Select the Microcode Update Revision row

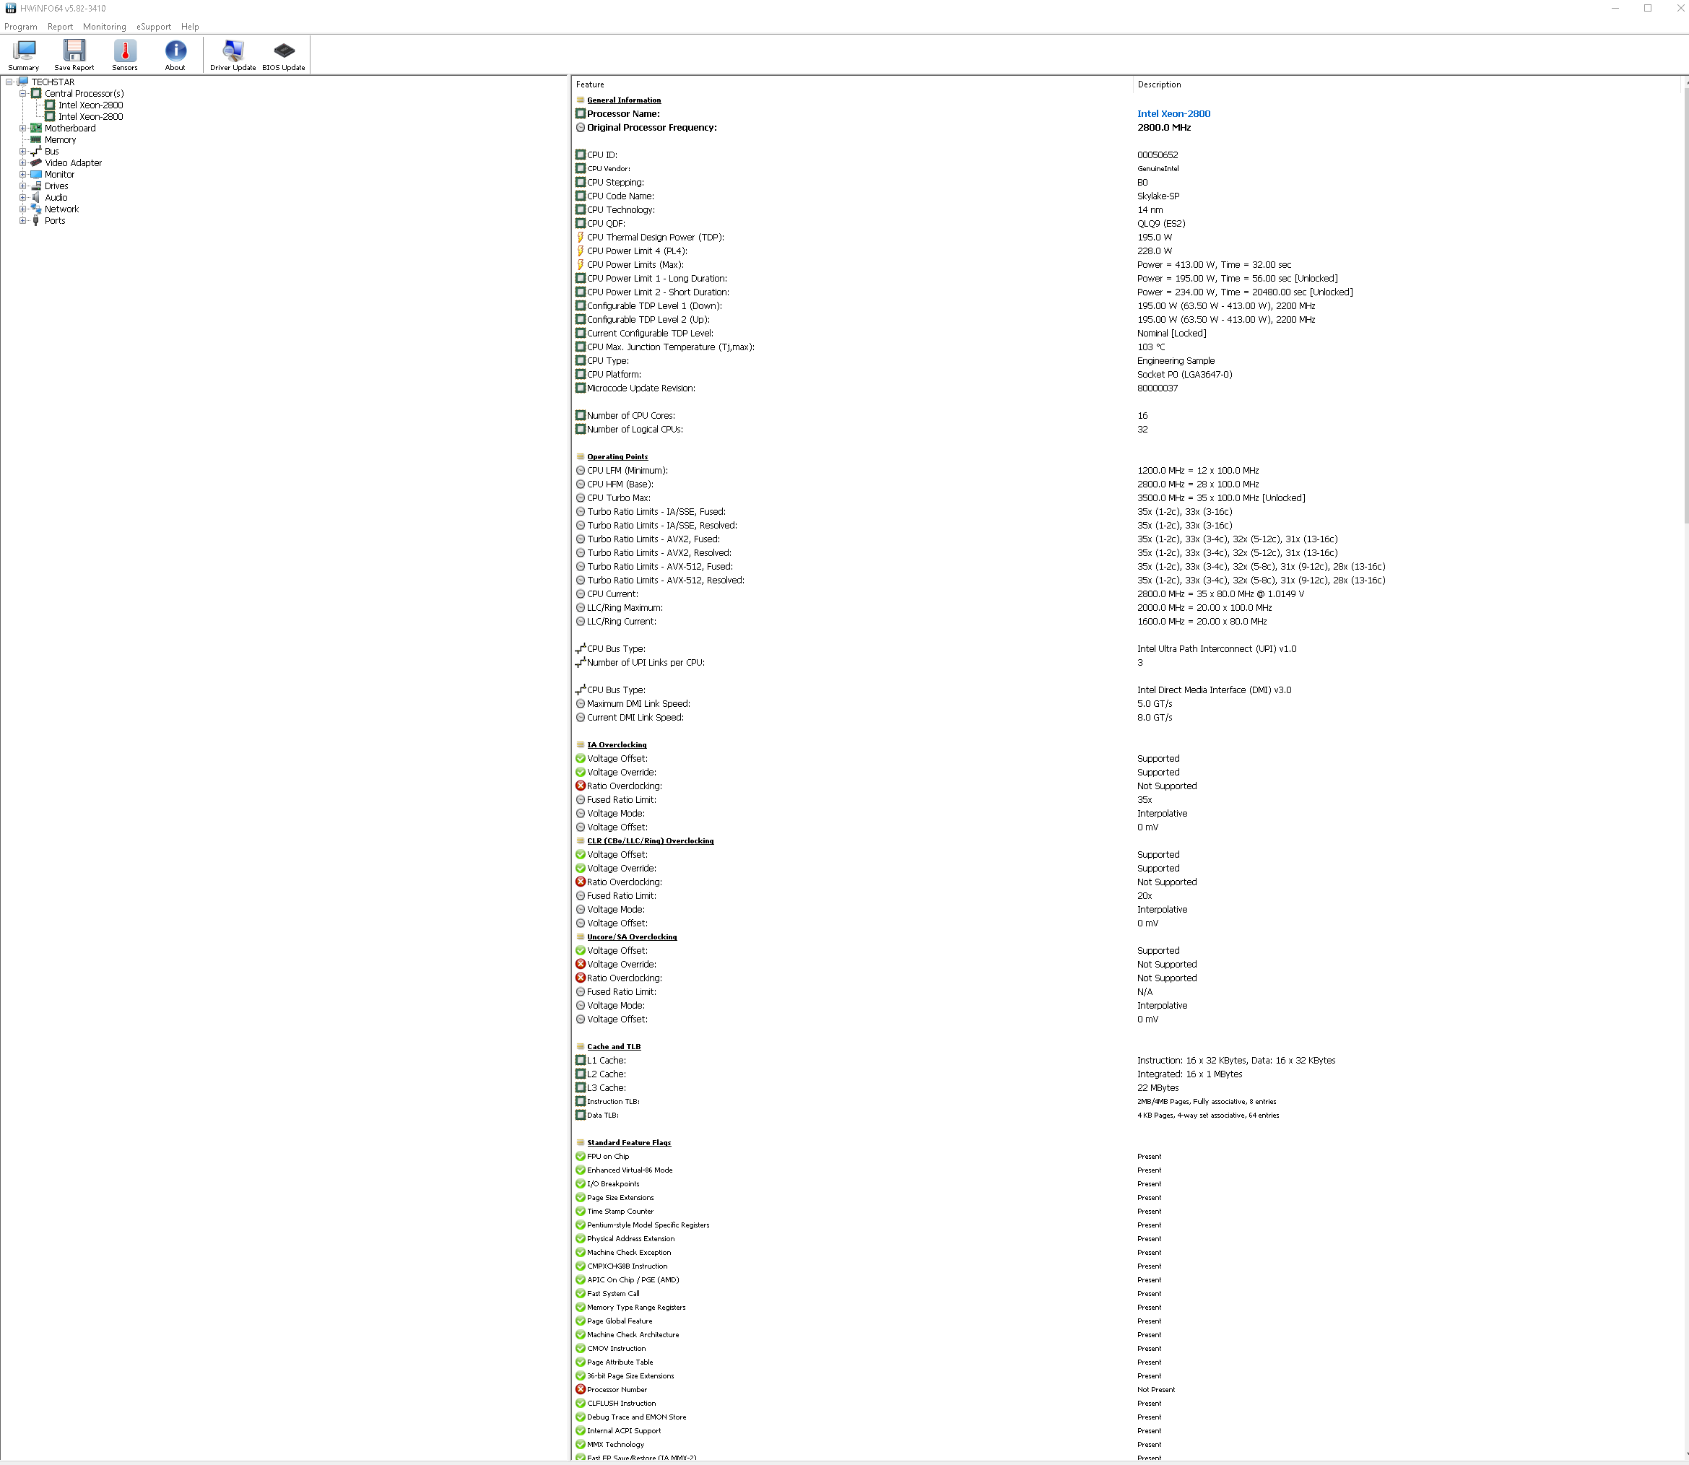[x=1126, y=388]
